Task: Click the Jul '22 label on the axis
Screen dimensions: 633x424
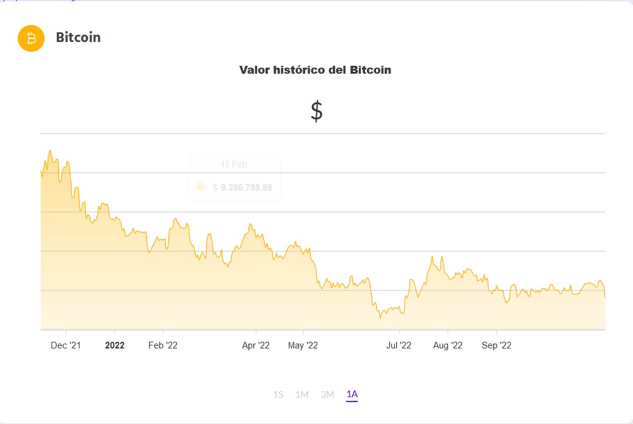Action: 399,345
